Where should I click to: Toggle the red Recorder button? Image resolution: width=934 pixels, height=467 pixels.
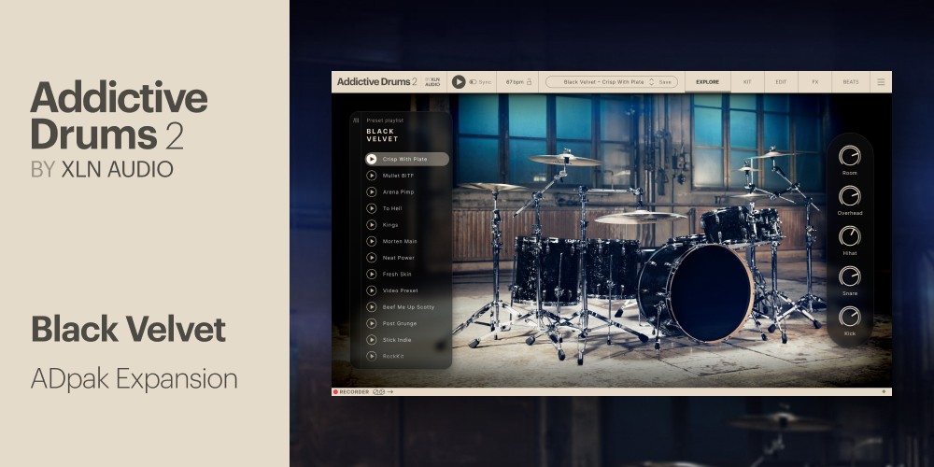335,391
